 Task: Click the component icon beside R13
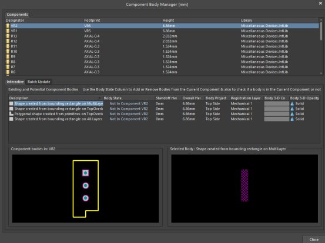click(8, 36)
